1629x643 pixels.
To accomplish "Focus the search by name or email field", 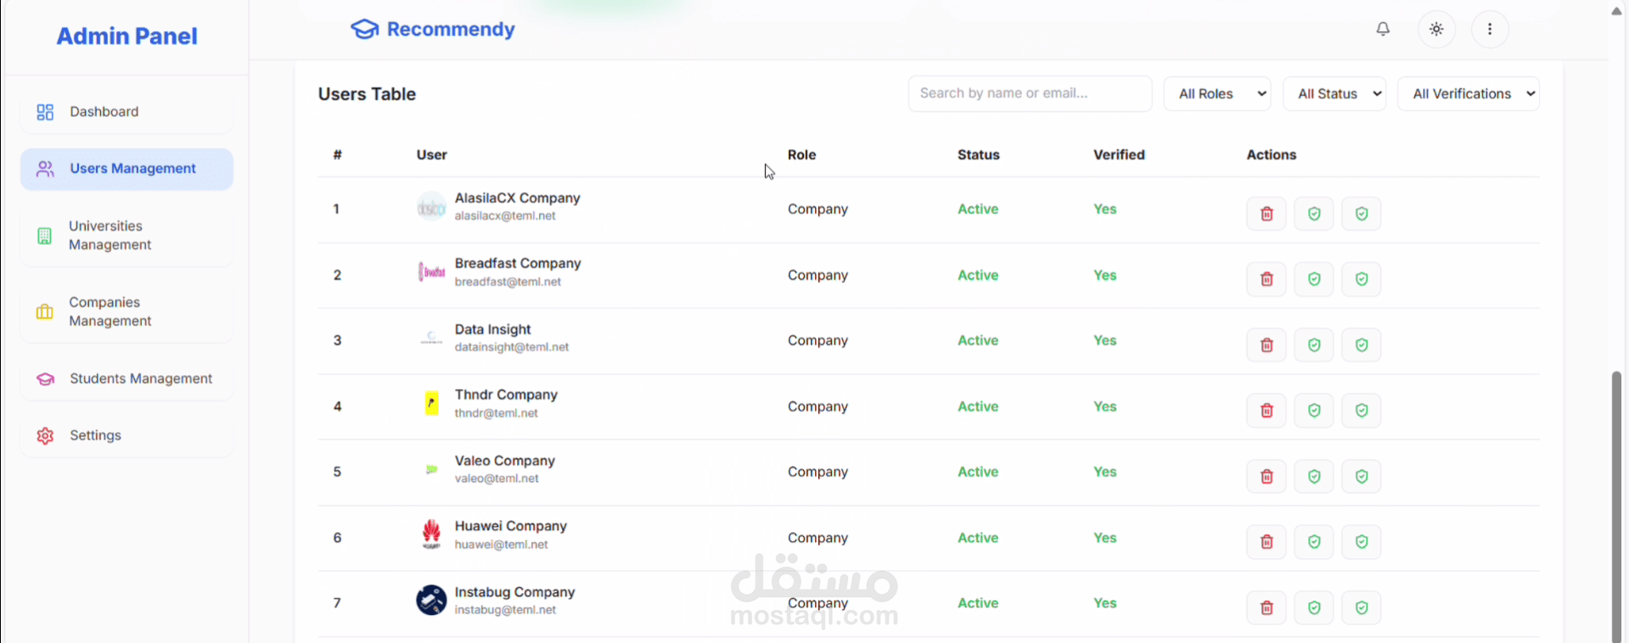I will click(1030, 93).
